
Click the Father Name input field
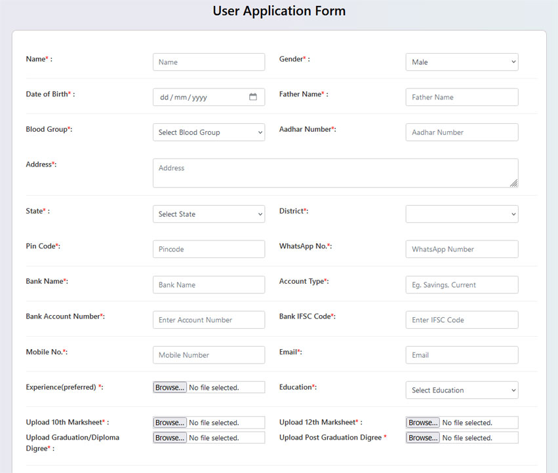pyautogui.click(x=461, y=96)
